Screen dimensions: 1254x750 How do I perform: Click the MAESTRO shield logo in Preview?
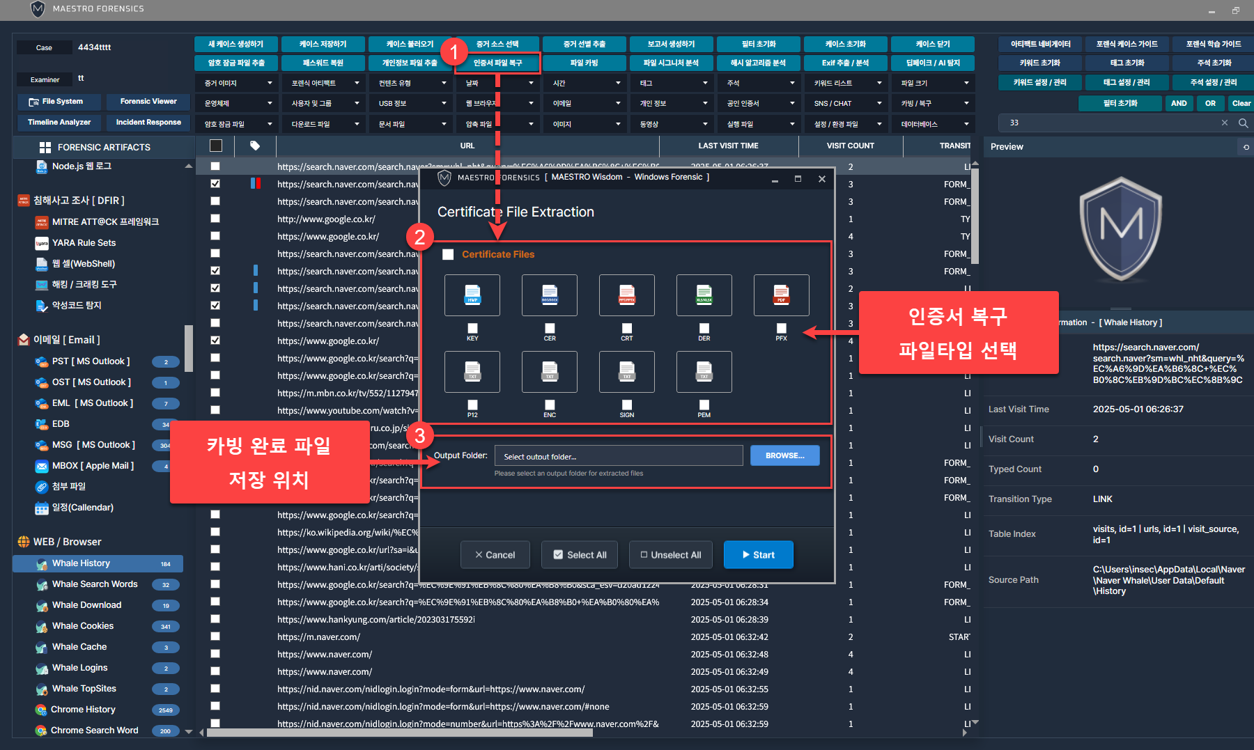tap(1120, 228)
